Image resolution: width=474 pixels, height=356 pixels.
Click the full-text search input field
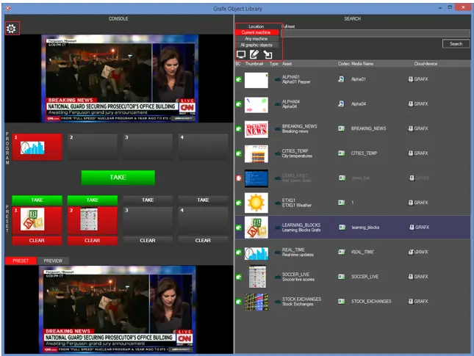pyautogui.click(x=375, y=33)
